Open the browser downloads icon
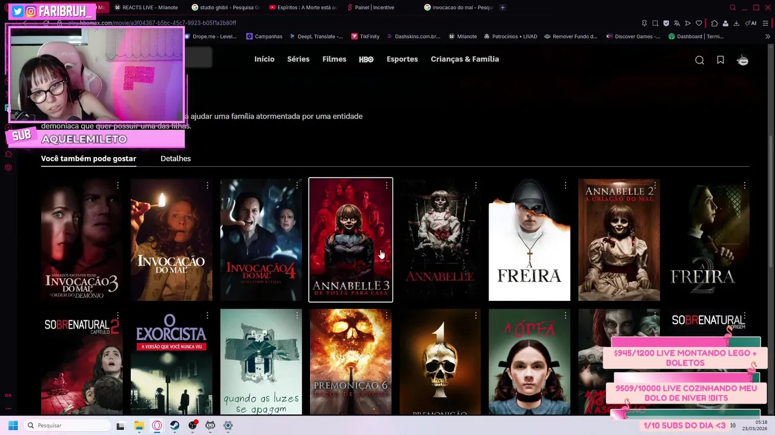Image resolution: width=775 pixels, height=435 pixels. pyautogui.click(x=736, y=23)
